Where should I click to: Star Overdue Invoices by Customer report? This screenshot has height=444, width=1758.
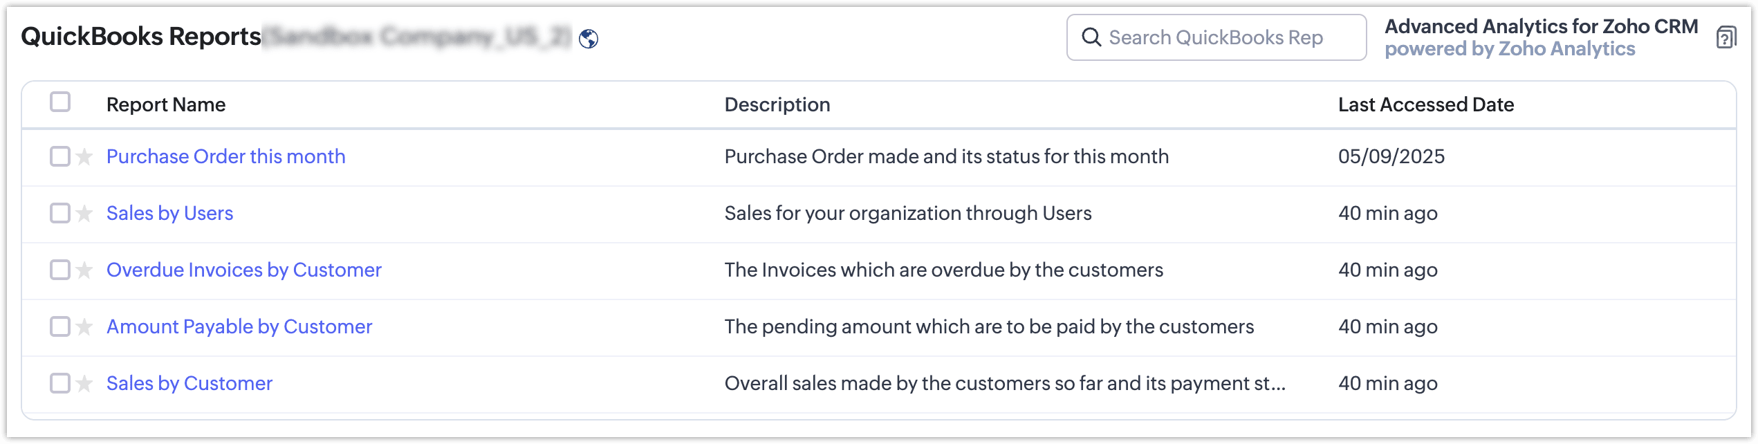click(x=84, y=270)
